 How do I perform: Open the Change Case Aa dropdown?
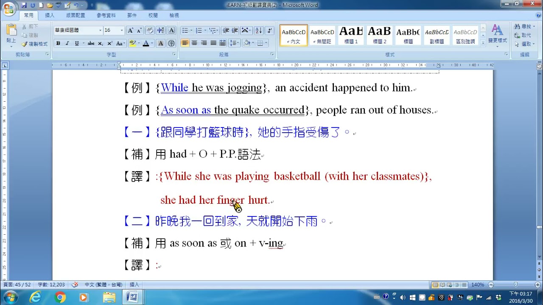point(120,43)
